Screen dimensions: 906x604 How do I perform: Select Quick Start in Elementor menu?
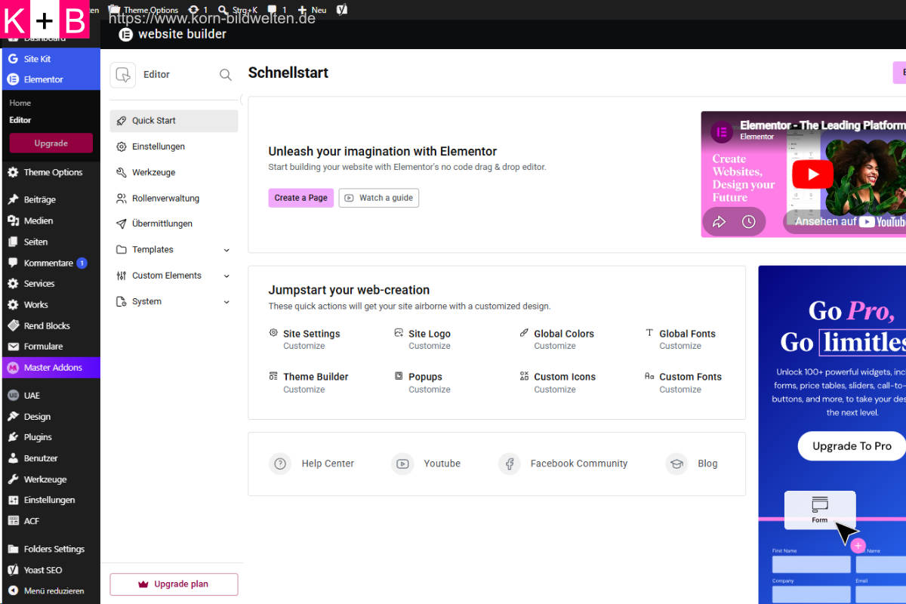coord(174,121)
